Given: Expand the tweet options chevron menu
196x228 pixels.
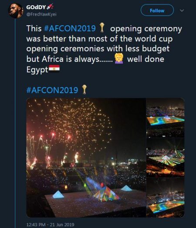Looking at the screenshot, I should (x=182, y=10).
